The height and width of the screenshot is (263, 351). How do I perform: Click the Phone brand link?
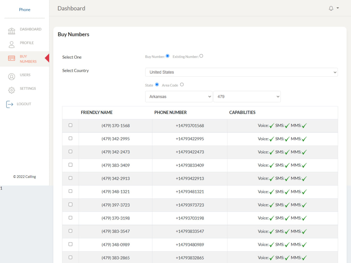click(25, 9)
